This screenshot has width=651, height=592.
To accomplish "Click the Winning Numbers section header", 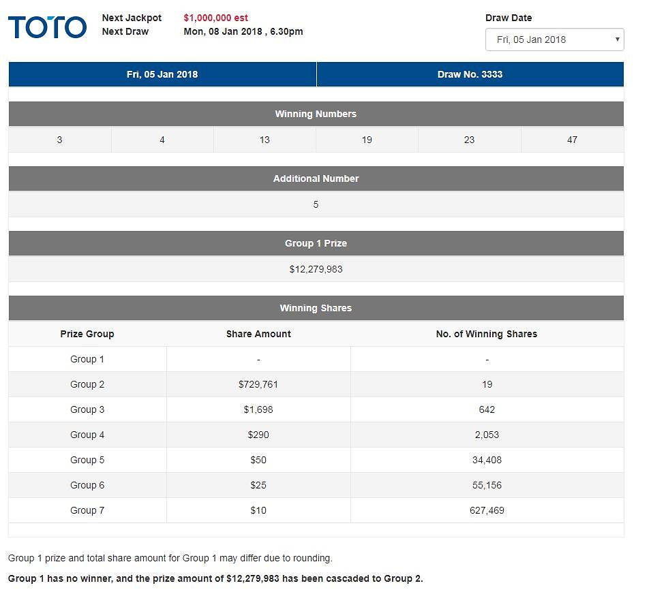I will pos(316,114).
